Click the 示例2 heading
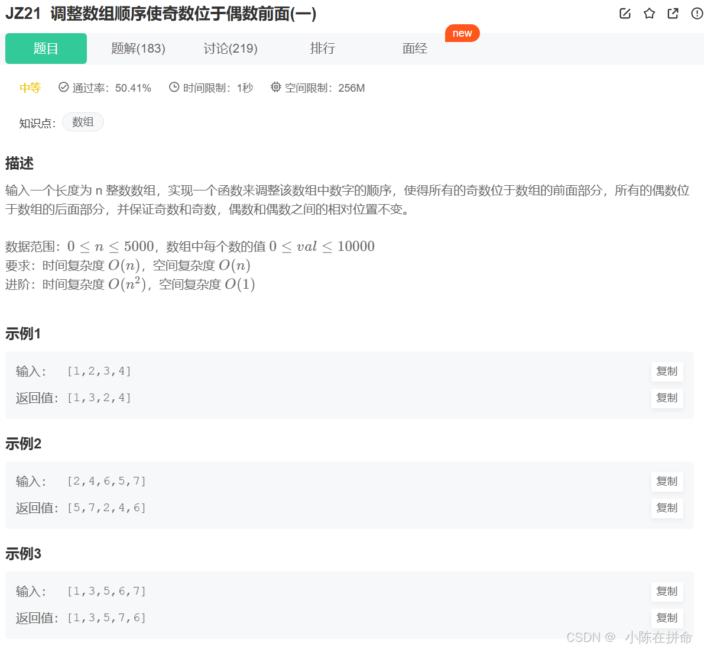 click(23, 444)
